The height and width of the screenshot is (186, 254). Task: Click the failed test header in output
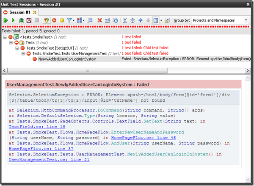(x=123, y=84)
